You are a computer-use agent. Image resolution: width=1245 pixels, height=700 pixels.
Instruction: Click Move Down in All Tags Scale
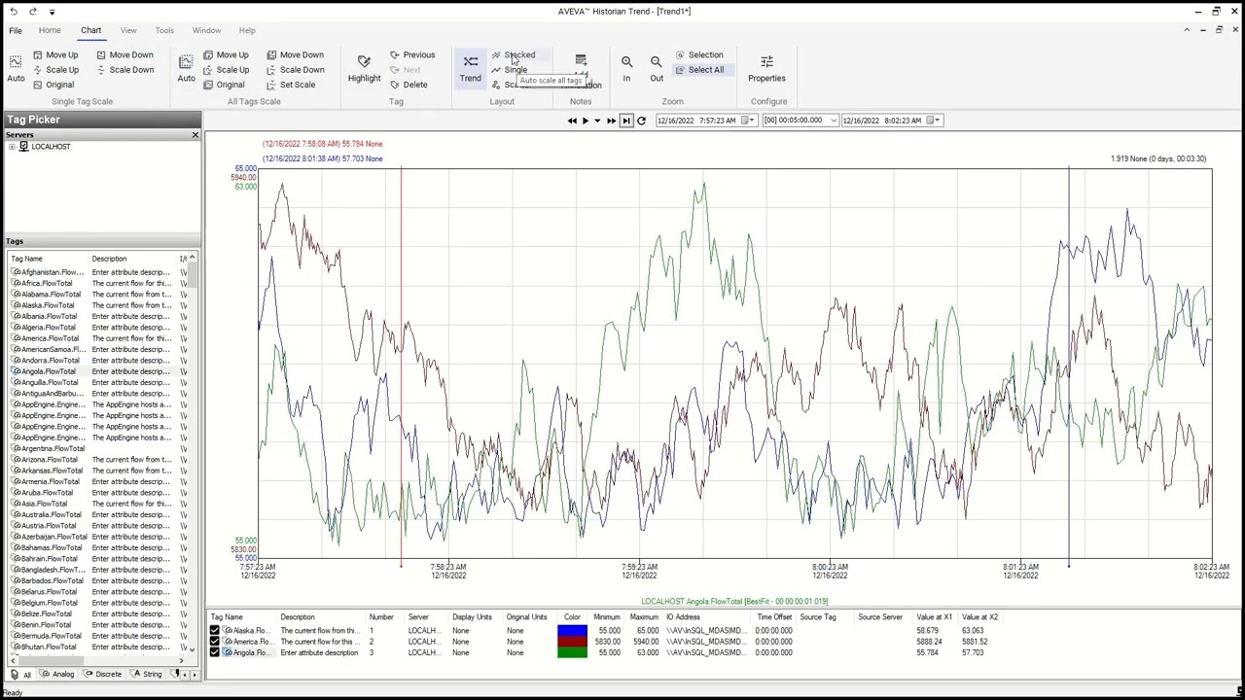295,54
